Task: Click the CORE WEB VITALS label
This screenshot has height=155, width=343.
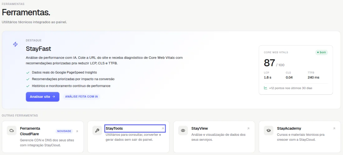Action: [x=276, y=52]
